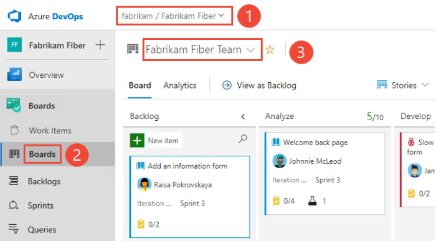Image resolution: width=436 pixels, height=241 pixels.
Task: Collapse the Backlog column with the chevron
Action: [243, 116]
